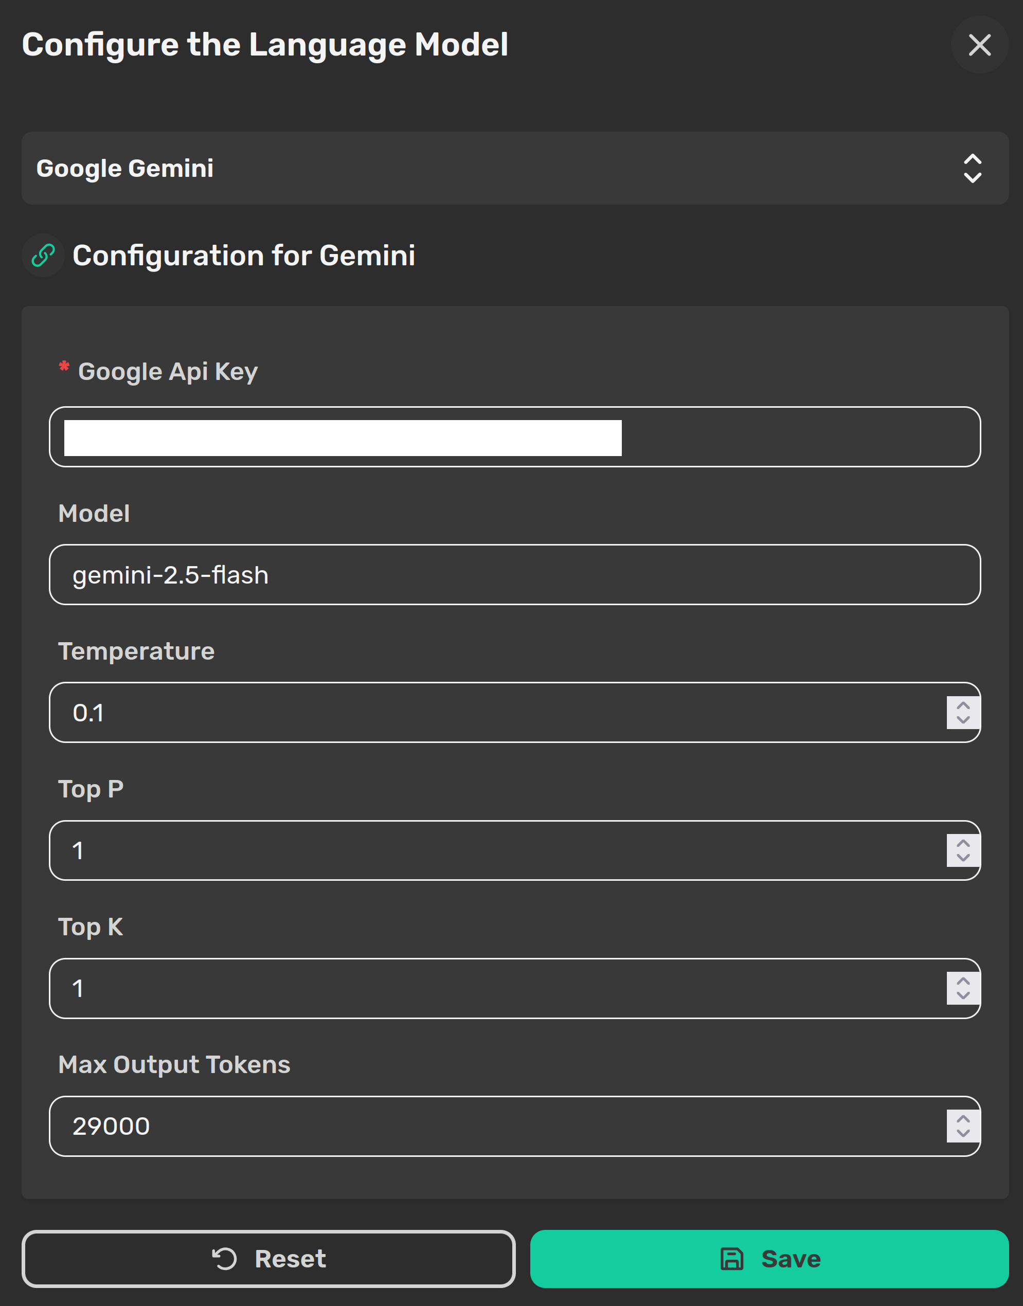Click the green link icon beside Configuration for Gemini
This screenshot has width=1023, height=1306.
(x=43, y=256)
